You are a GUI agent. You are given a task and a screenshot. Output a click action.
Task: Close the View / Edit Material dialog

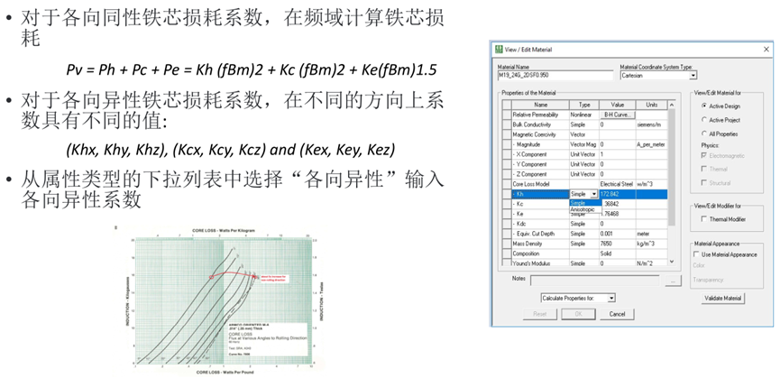[x=766, y=50]
